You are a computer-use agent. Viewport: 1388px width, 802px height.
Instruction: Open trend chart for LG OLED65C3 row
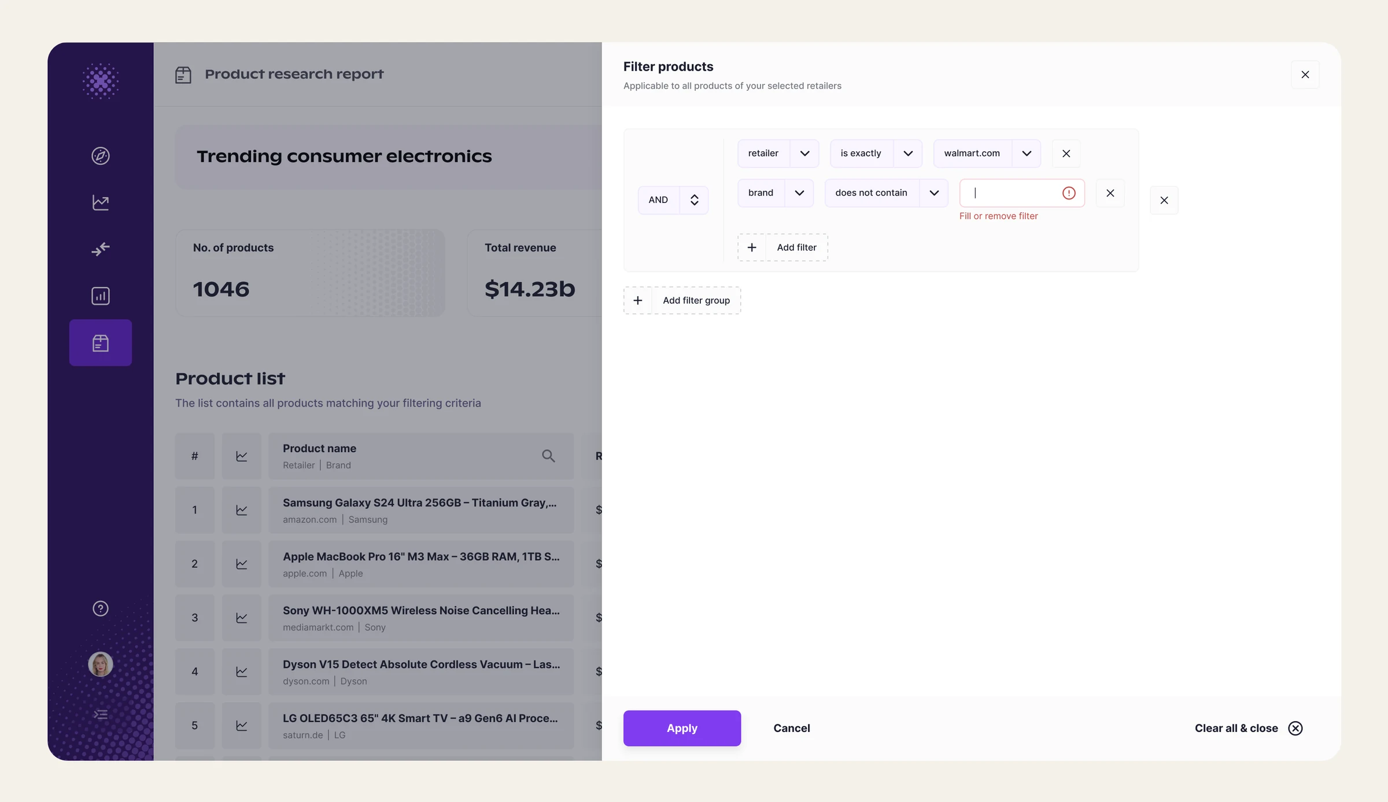[x=242, y=726]
